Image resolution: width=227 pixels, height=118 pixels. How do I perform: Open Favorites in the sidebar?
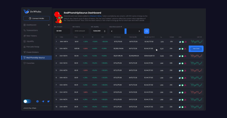click(30, 63)
